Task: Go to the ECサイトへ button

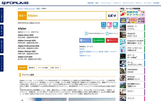Action: [112, 40]
